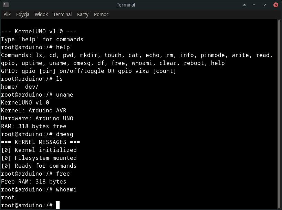Minimize the Terminal window
The height and width of the screenshot is (210, 282).
[x=255, y=5]
